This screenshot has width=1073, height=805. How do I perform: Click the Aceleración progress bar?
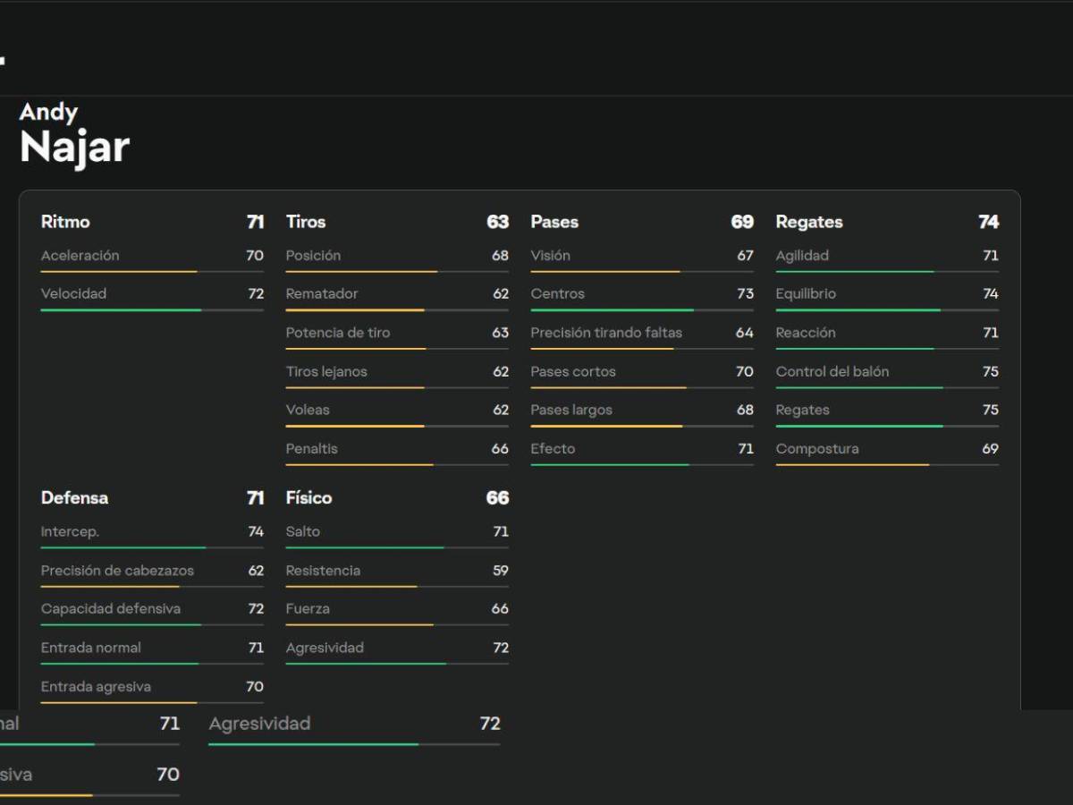152,272
